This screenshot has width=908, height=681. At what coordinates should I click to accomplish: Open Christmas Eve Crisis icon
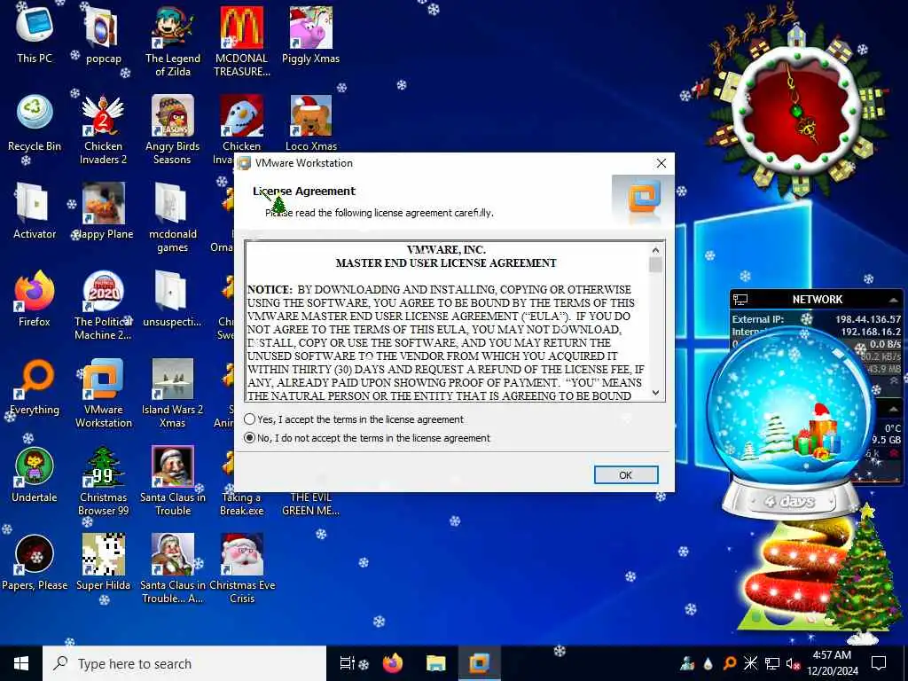pyautogui.click(x=241, y=570)
